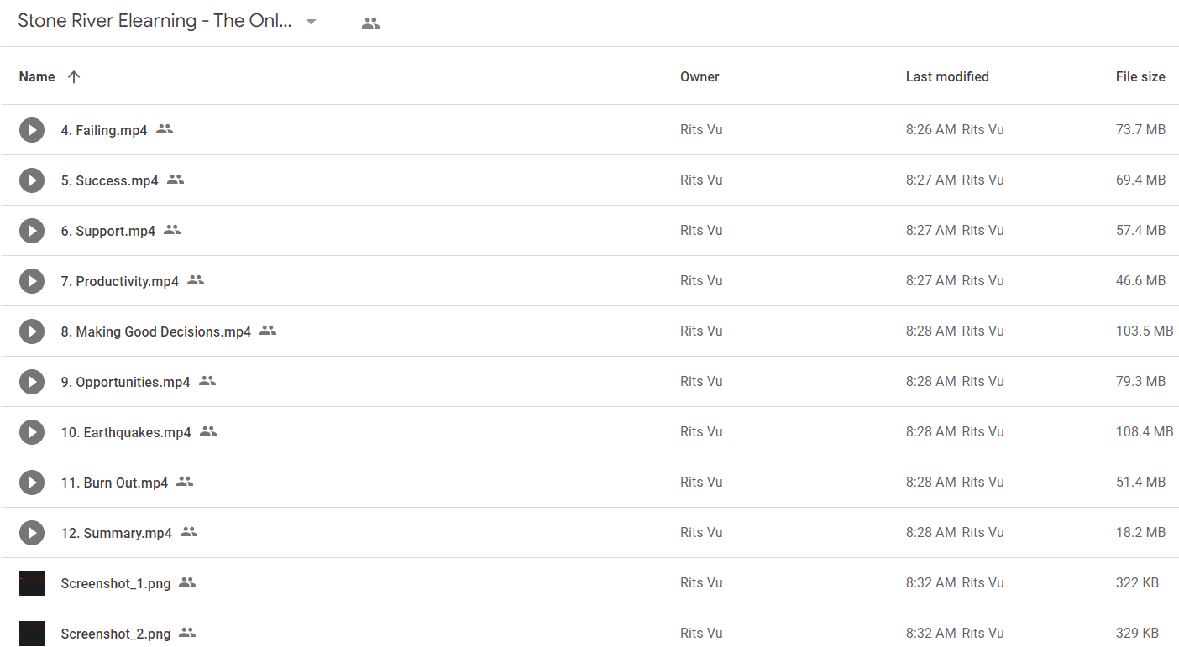1179x647 pixels.
Task: Sort by the Name column header
Action: 37,76
